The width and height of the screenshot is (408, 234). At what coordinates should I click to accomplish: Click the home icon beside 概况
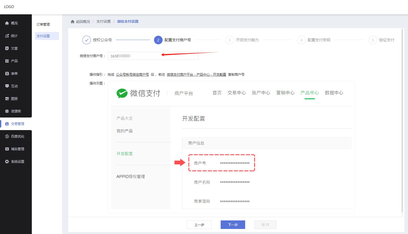coord(7,23)
